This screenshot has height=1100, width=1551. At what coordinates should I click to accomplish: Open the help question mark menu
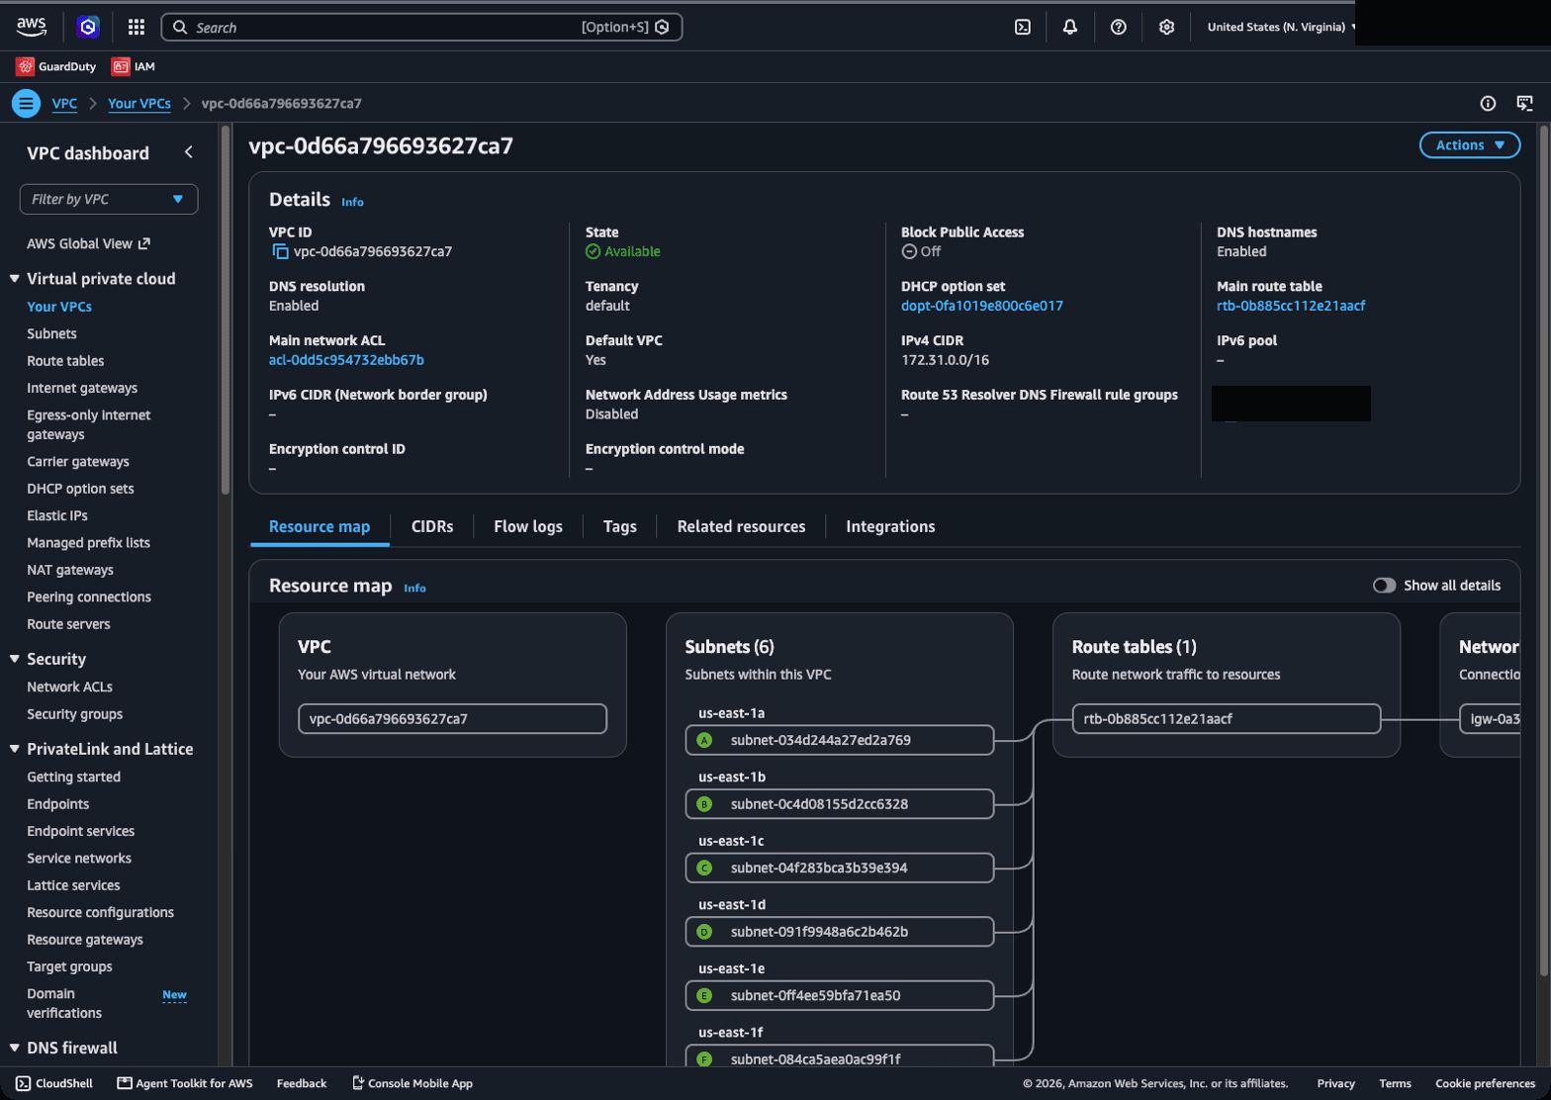point(1119,27)
